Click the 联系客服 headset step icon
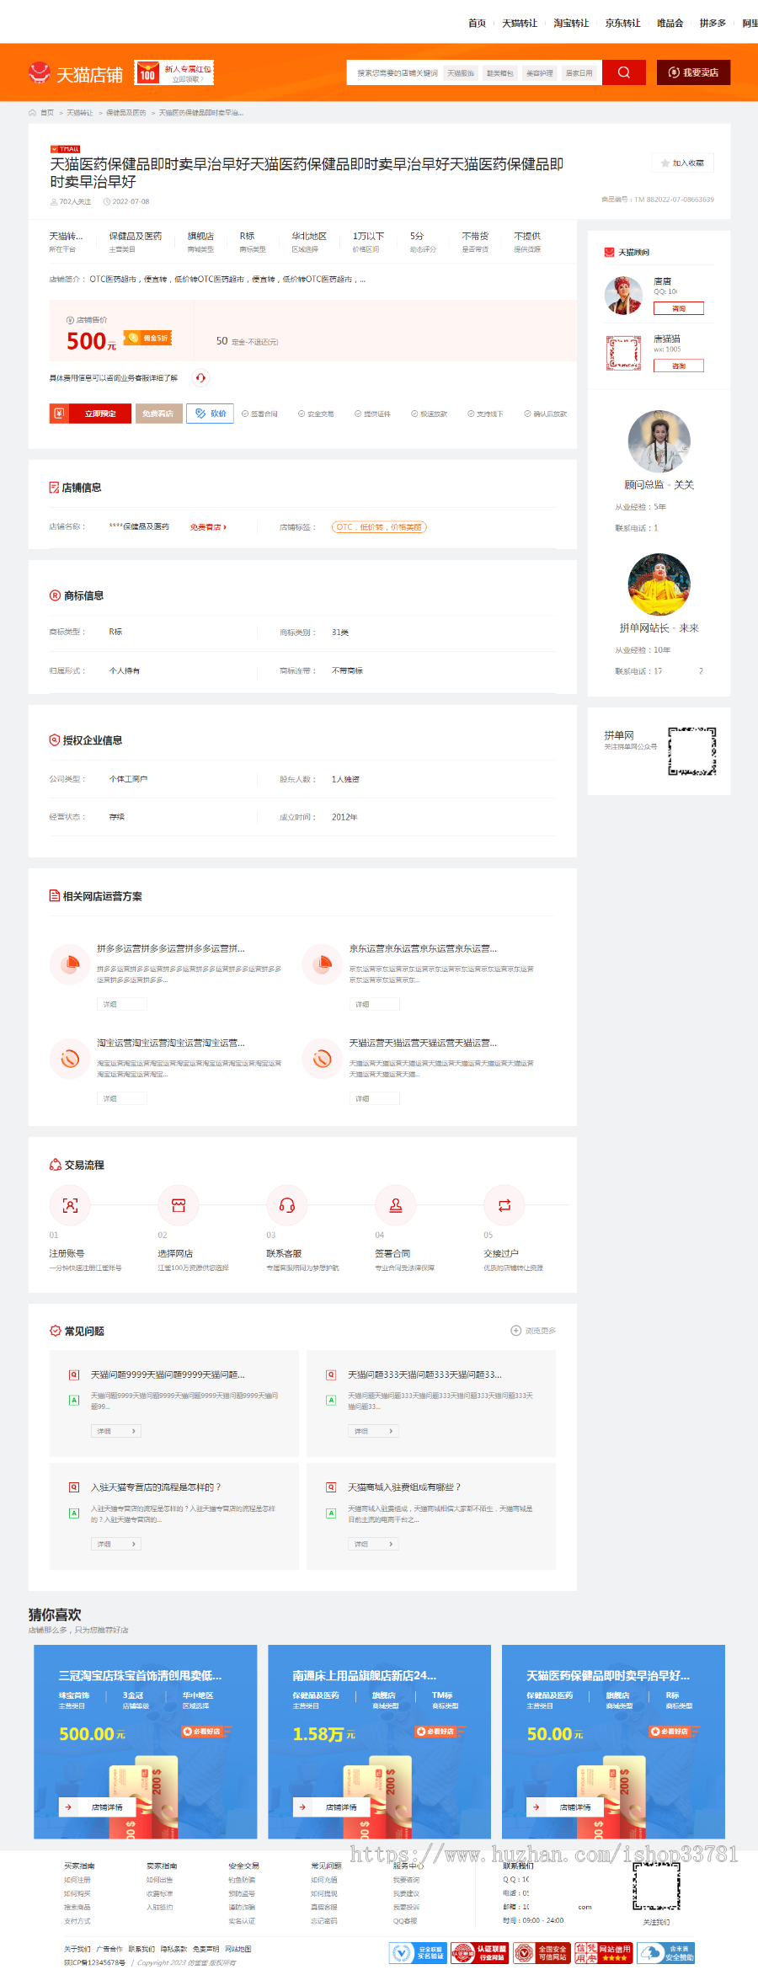 287,1205
